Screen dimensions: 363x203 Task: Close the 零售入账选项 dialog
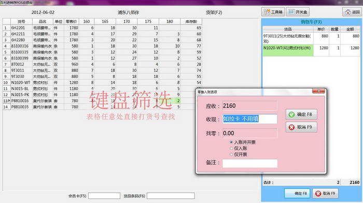tap(318, 91)
